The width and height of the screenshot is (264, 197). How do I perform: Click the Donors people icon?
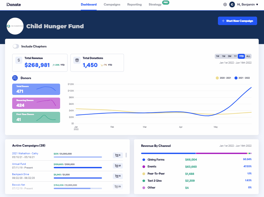pos(15,78)
